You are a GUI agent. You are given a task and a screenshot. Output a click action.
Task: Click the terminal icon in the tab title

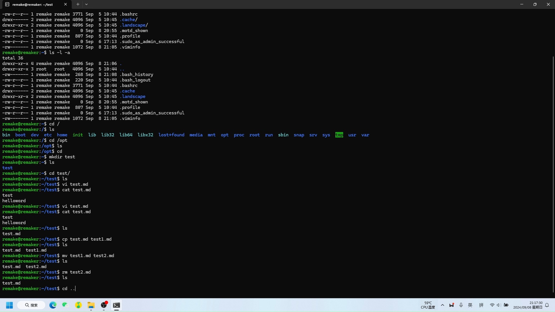point(7,4)
